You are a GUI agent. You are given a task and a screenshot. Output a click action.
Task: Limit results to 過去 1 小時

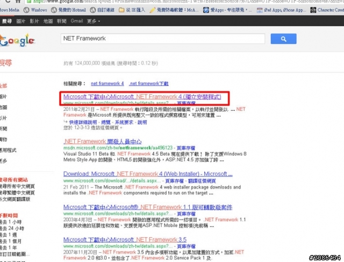(x=11, y=222)
